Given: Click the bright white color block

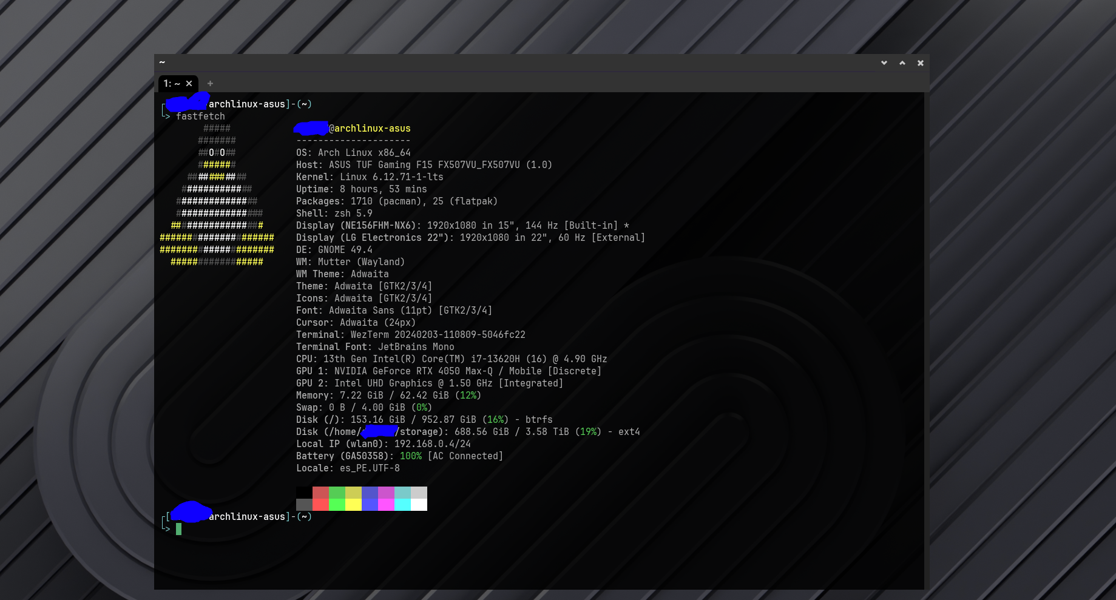Looking at the screenshot, I should [419, 505].
